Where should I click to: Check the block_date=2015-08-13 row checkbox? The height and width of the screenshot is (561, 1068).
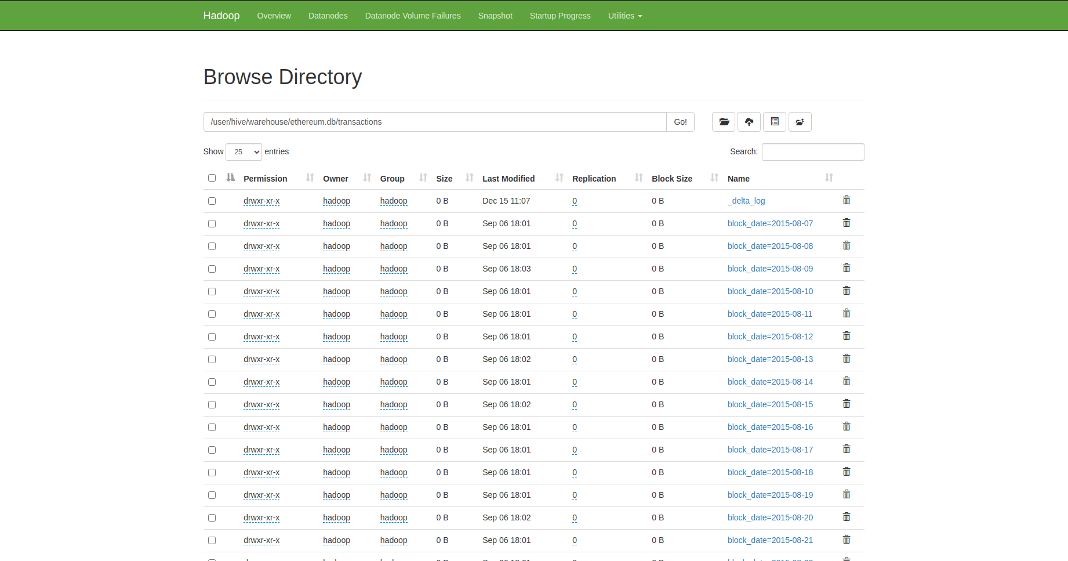(212, 359)
